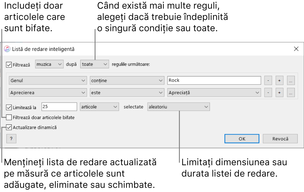Cancel the dialog using Revocă
Screen dimensions: 304x192
[x=280, y=138]
